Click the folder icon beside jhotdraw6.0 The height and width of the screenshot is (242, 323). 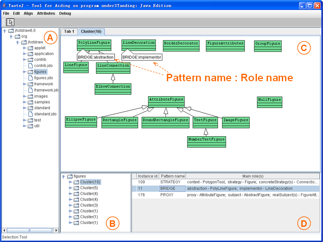pos(11,31)
